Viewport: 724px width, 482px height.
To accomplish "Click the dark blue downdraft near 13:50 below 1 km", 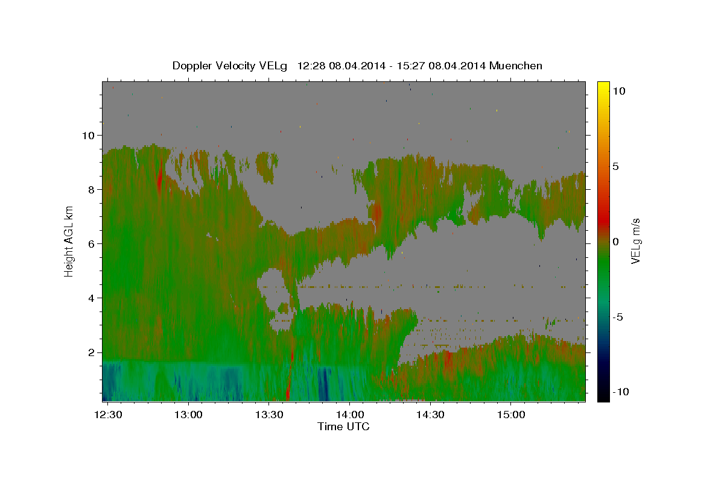I will (x=324, y=384).
